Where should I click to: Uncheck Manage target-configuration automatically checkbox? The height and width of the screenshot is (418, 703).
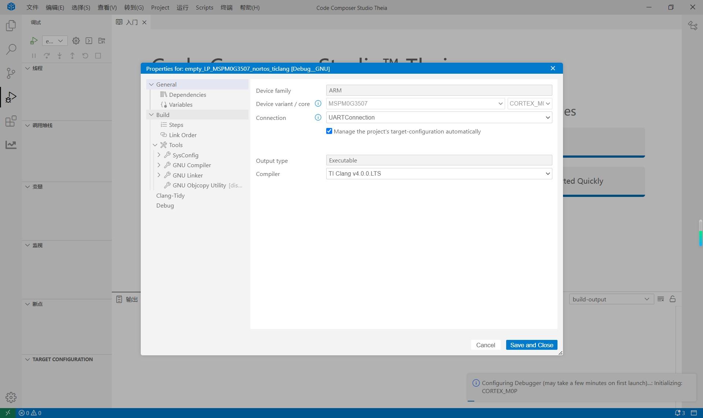click(329, 131)
